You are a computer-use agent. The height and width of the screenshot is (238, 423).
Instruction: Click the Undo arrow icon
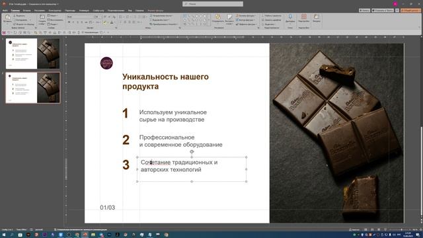click(x=9, y=32)
